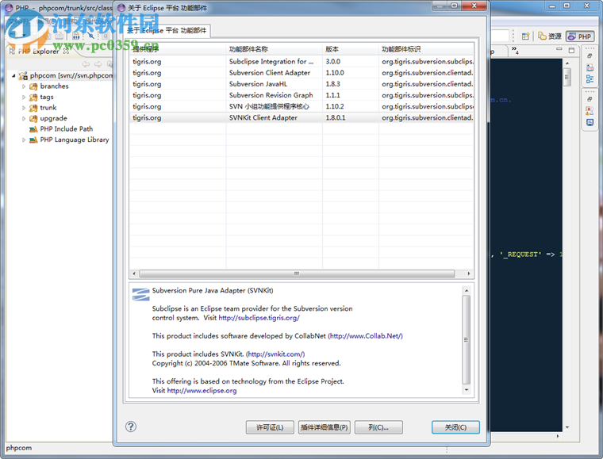Sort by 功能部件名称 feature name column header

coord(275,49)
